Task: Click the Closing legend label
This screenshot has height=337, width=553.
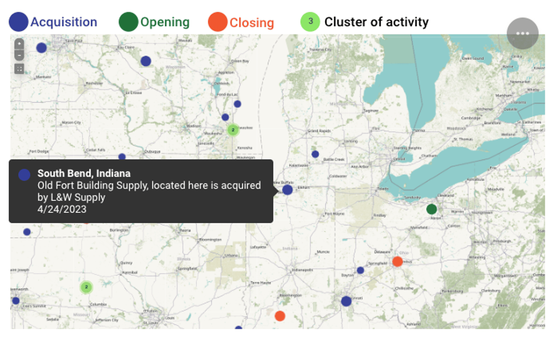Action: [x=252, y=23]
